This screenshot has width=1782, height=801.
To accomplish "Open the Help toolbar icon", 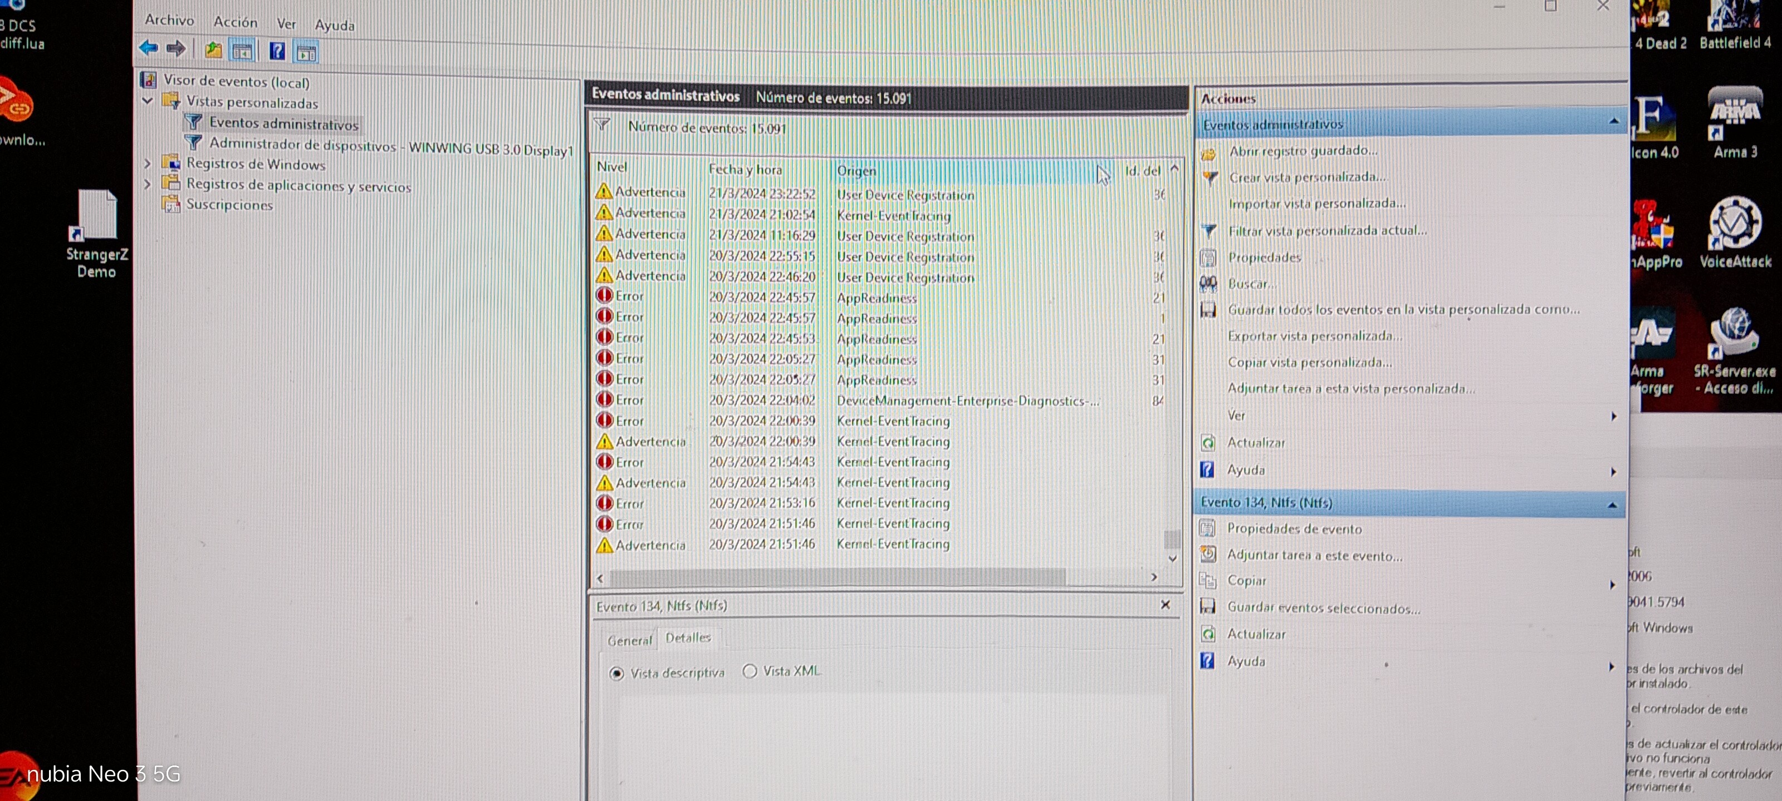I will click(x=277, y=51).
